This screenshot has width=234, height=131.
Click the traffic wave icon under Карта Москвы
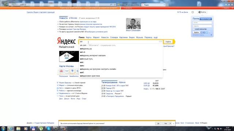coord(67,71)
